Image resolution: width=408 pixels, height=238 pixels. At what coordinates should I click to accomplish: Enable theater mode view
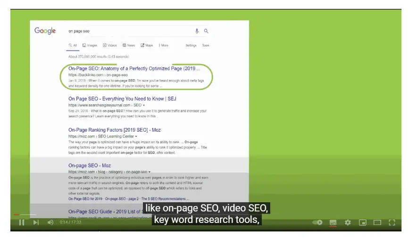coord(377,222)
